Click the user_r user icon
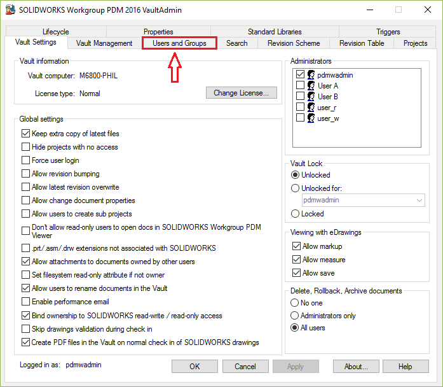This screenshot has width=443, height=387. point(311,107)
